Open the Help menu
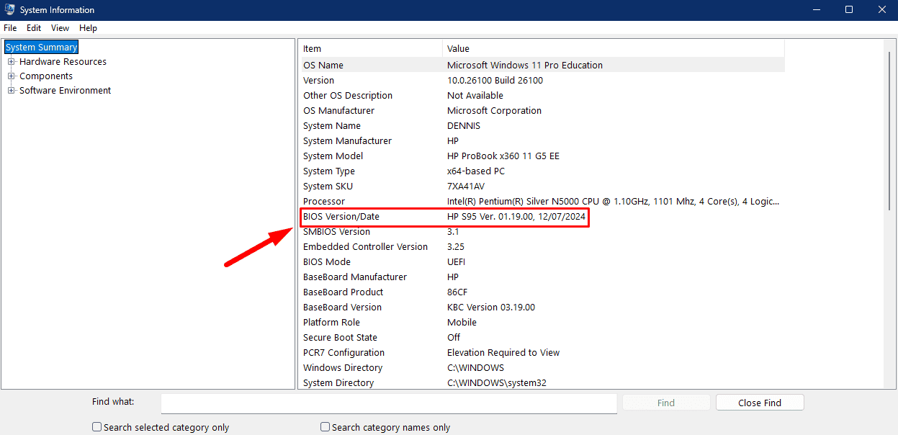898x435 pixels. pyautogui.click(x=88, y=28)
